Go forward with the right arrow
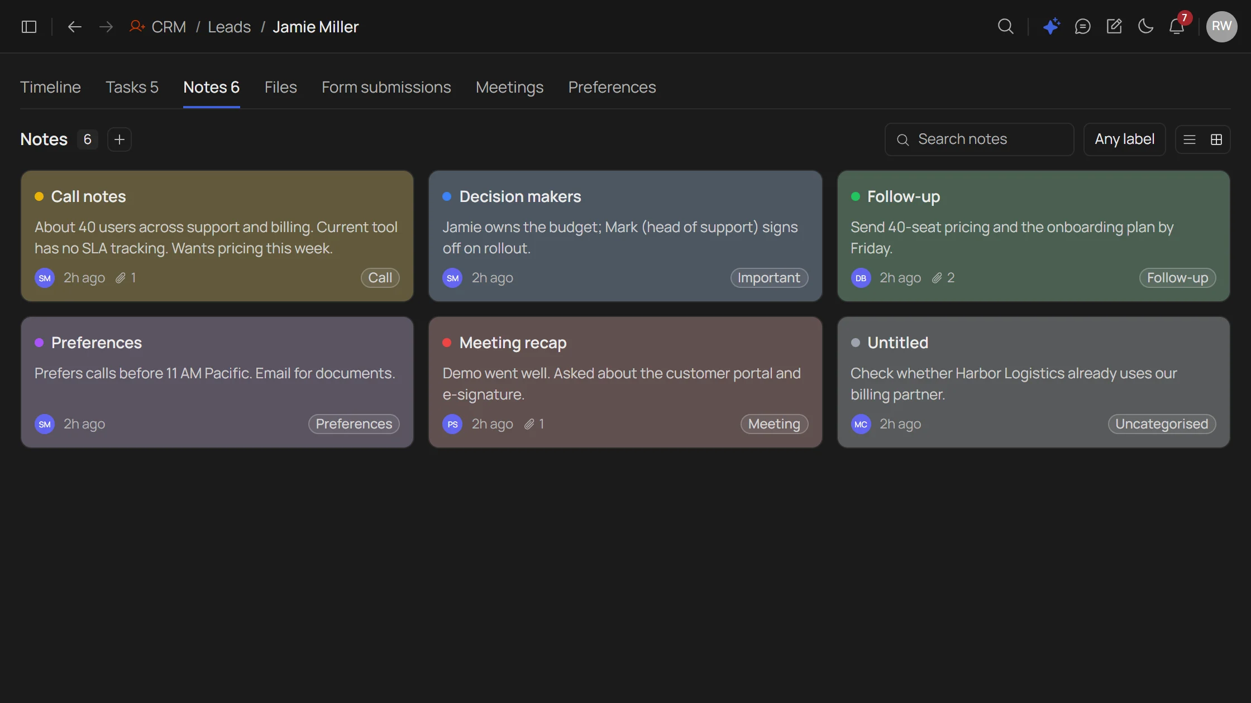The image size is (1251, 703). pos(106,27)
